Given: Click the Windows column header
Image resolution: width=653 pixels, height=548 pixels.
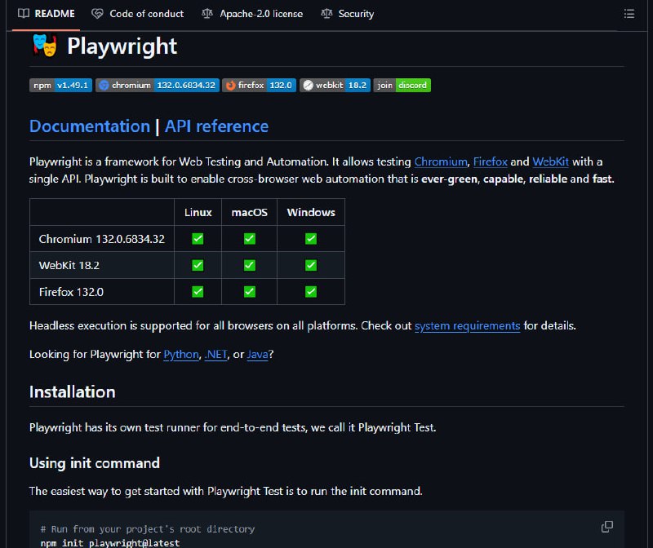Looking at the screenshot, I should (x=311, y=212).
